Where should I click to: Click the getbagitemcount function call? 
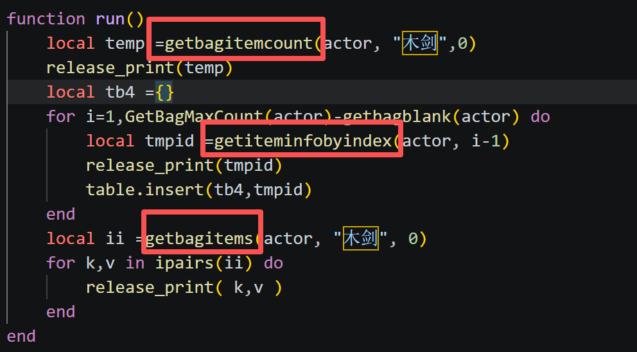point(238,44)
